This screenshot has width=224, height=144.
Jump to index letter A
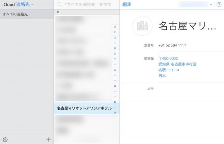[115, 70]
